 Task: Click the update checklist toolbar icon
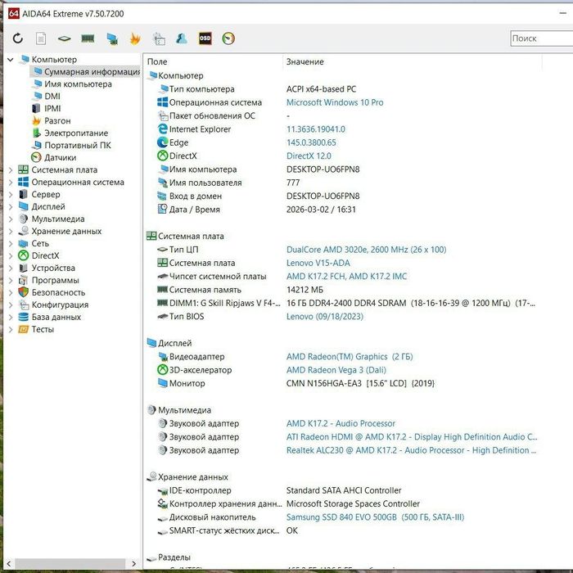[x=159, y=38]
